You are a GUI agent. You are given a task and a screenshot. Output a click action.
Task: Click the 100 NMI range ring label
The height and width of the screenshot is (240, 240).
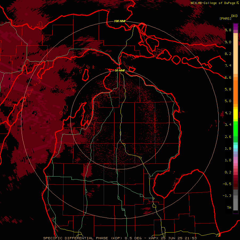point(120,21)
